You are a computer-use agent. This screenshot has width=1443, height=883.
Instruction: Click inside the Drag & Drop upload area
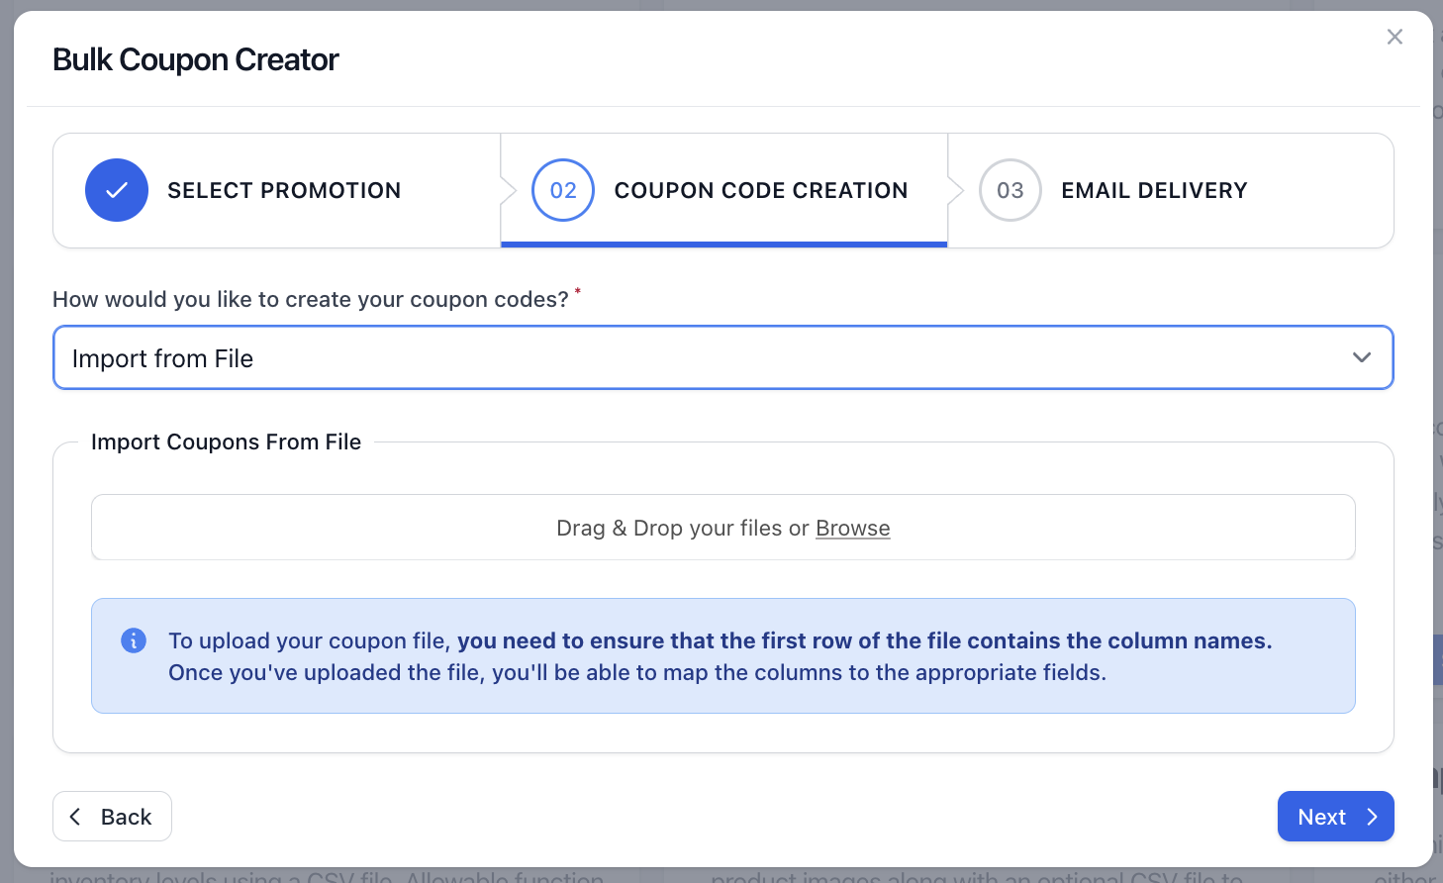pos(722,528)
